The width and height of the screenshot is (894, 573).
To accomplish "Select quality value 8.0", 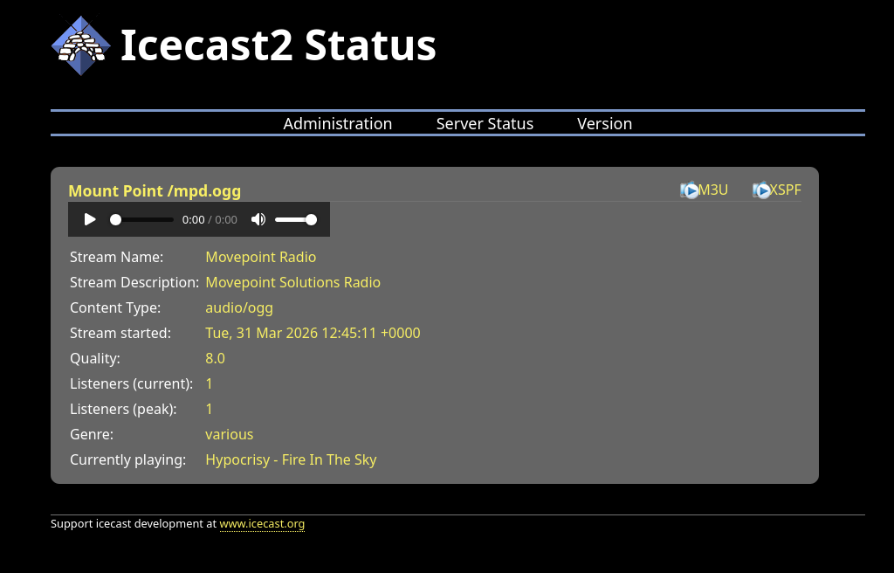I will [x=215, y=358].
